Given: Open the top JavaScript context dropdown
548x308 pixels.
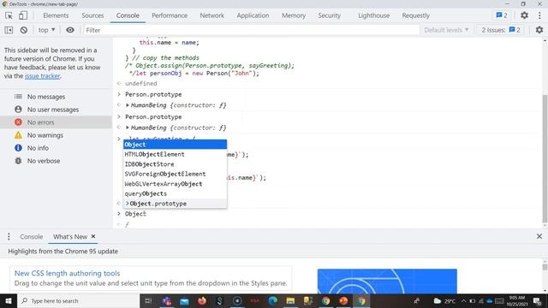Looking at the screenshot, I should click(x=46, y=30).
